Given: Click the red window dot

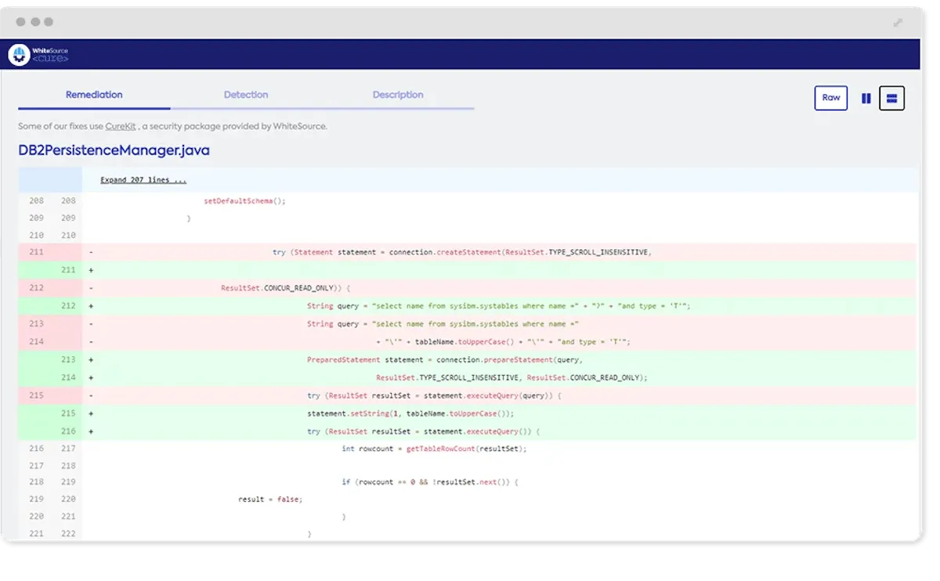Looking at the screenshot, I should pyautogui.click(x=20, y=22).
